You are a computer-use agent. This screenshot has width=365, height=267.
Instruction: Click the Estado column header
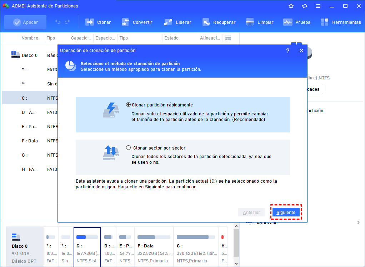click(171, 38)
